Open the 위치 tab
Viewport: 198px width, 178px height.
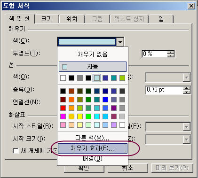pyautogui.click(x=72, y=19)
